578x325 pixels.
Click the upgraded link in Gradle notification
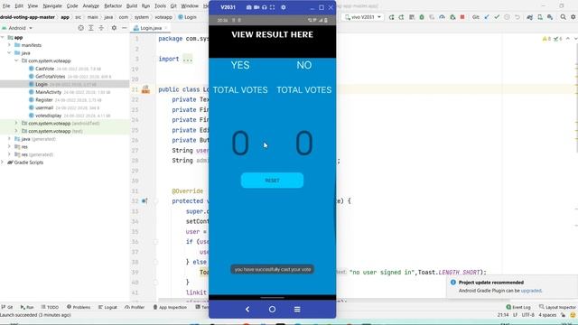531,291
